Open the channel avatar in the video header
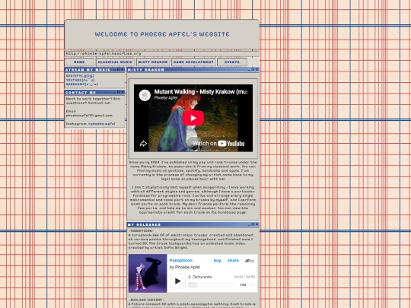 pos(145,95)
